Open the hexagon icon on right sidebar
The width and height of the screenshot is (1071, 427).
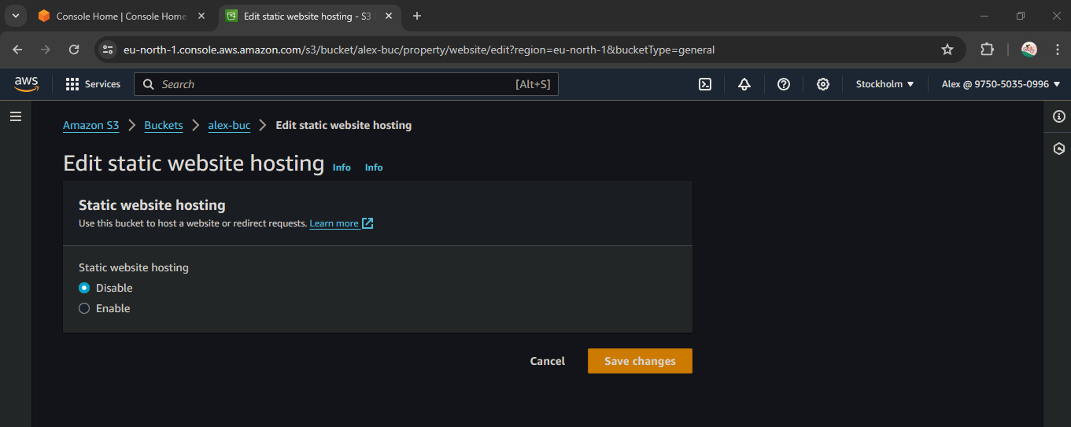click(1059, 149)
